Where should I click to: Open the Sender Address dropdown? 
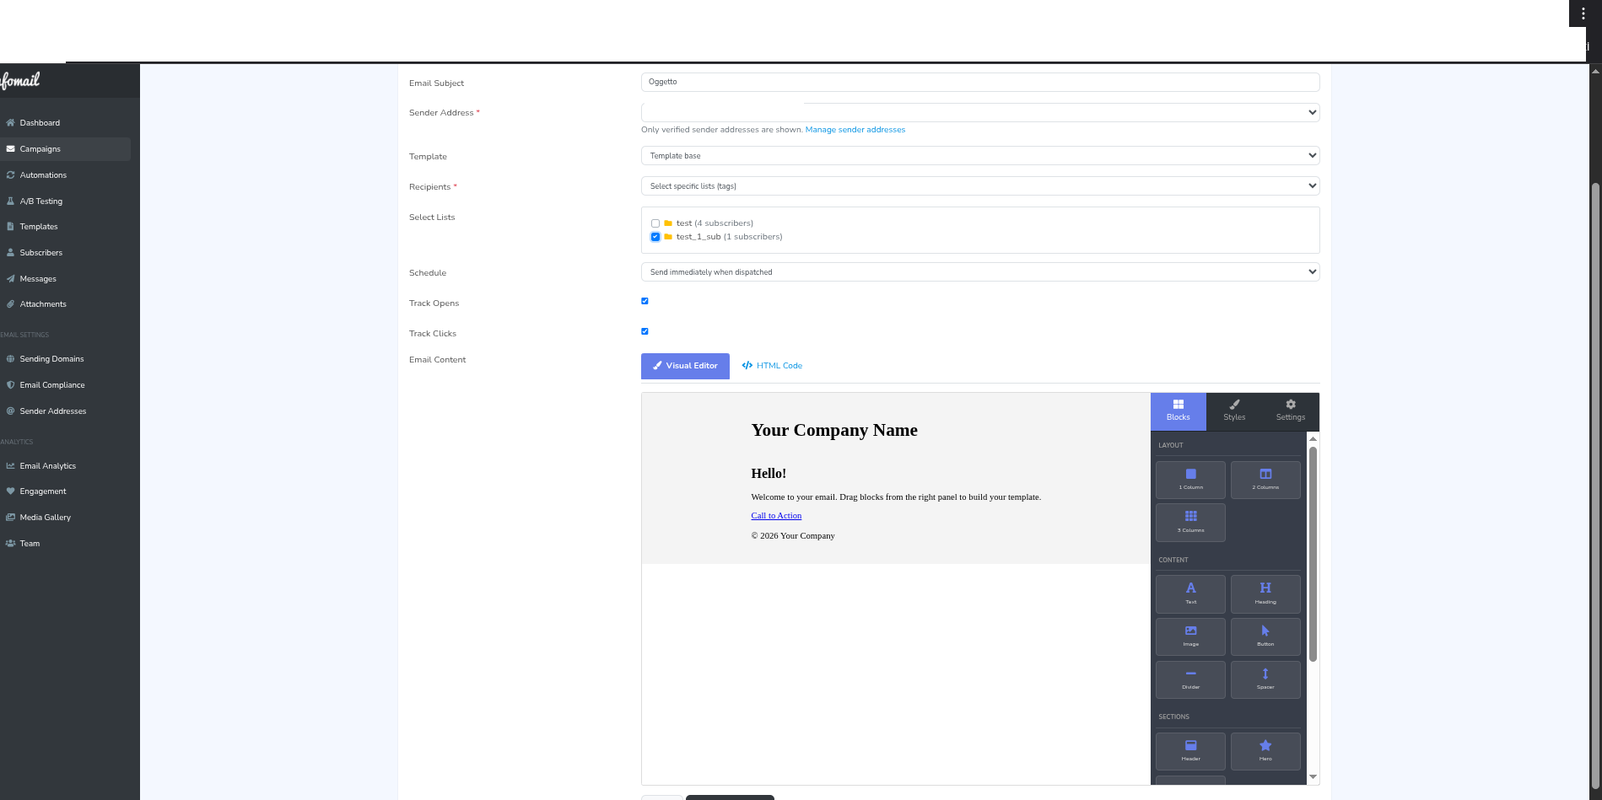click(x=979, y=112)
